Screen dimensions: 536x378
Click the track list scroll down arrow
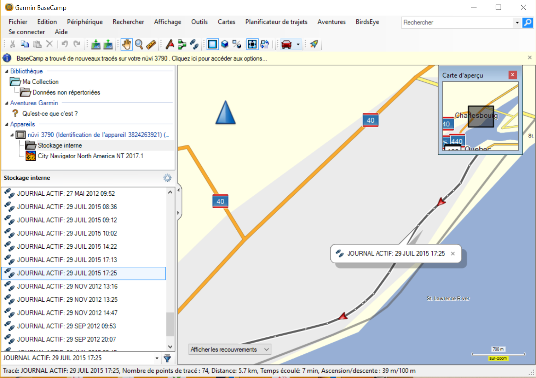click(x=170, y=347)
